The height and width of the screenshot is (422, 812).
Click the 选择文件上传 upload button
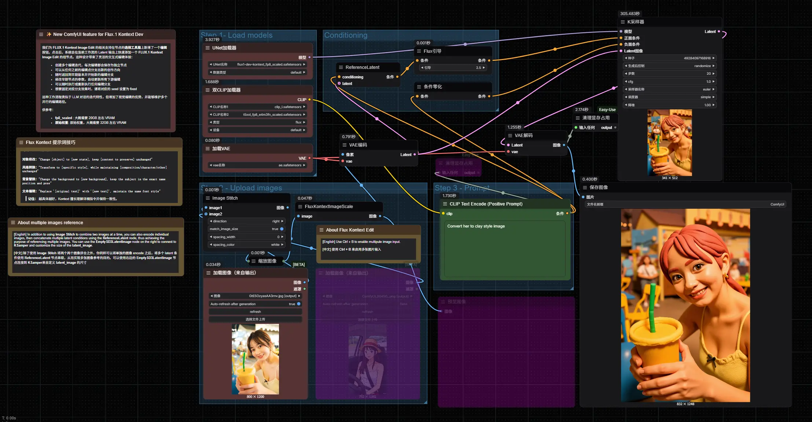(x=255, y=319)
